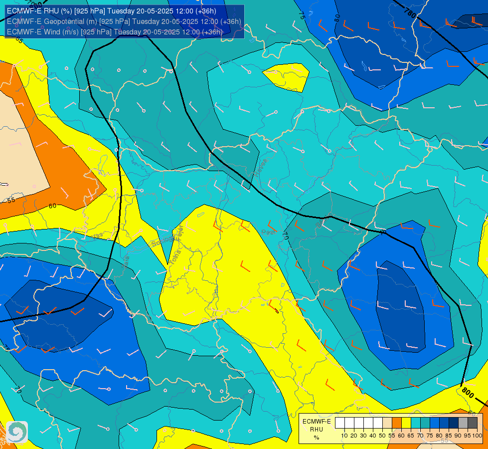488x449 pixels.
Task: Click the legend tick value 85
Action: pyautogui.click(x=449, y=436)
